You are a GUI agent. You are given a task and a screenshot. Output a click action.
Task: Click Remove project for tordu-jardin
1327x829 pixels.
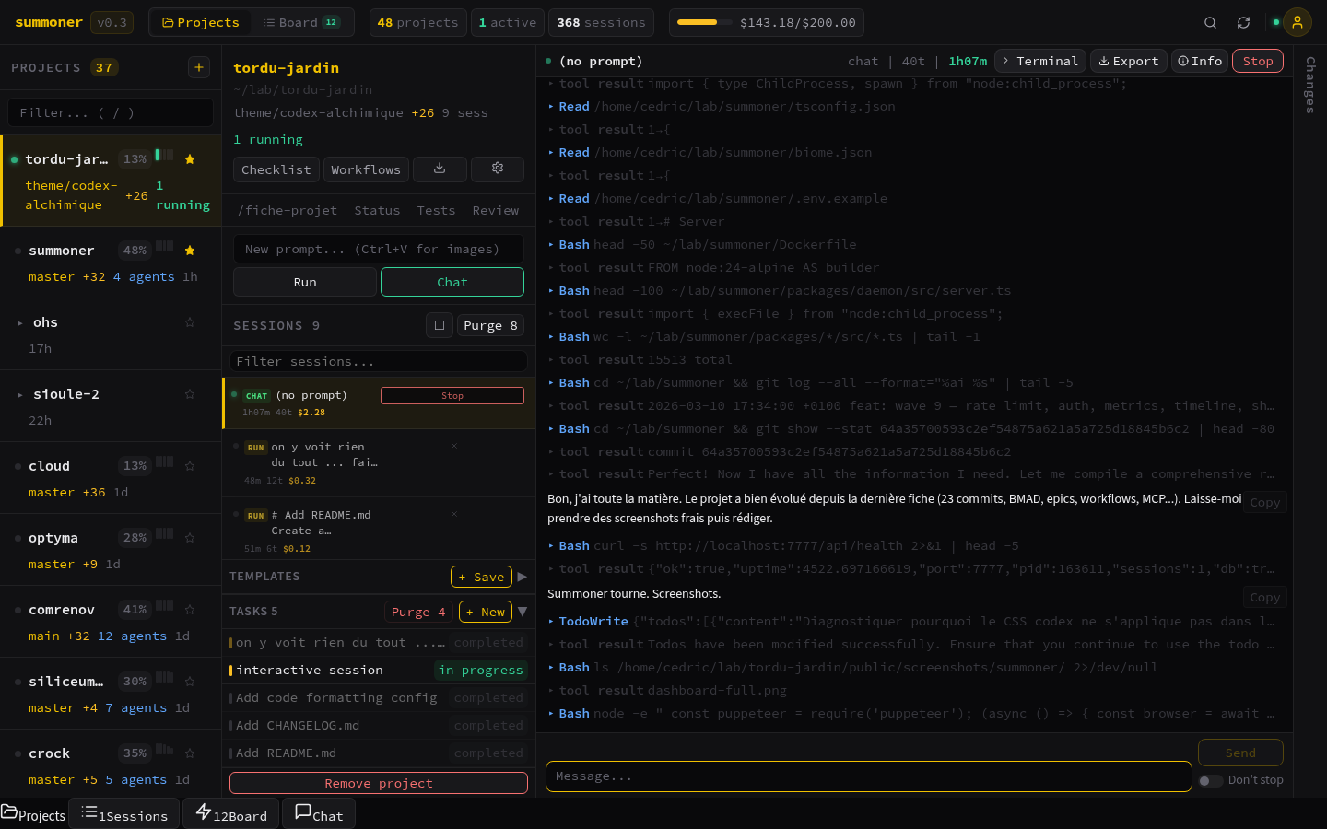click(x=378, y=782)
